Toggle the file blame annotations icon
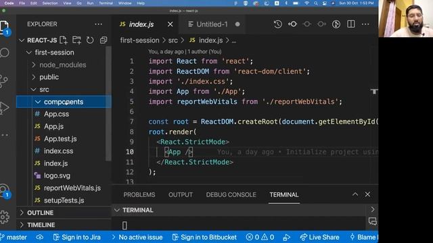Viewport: 433px width, 243px height. point(336,24)
